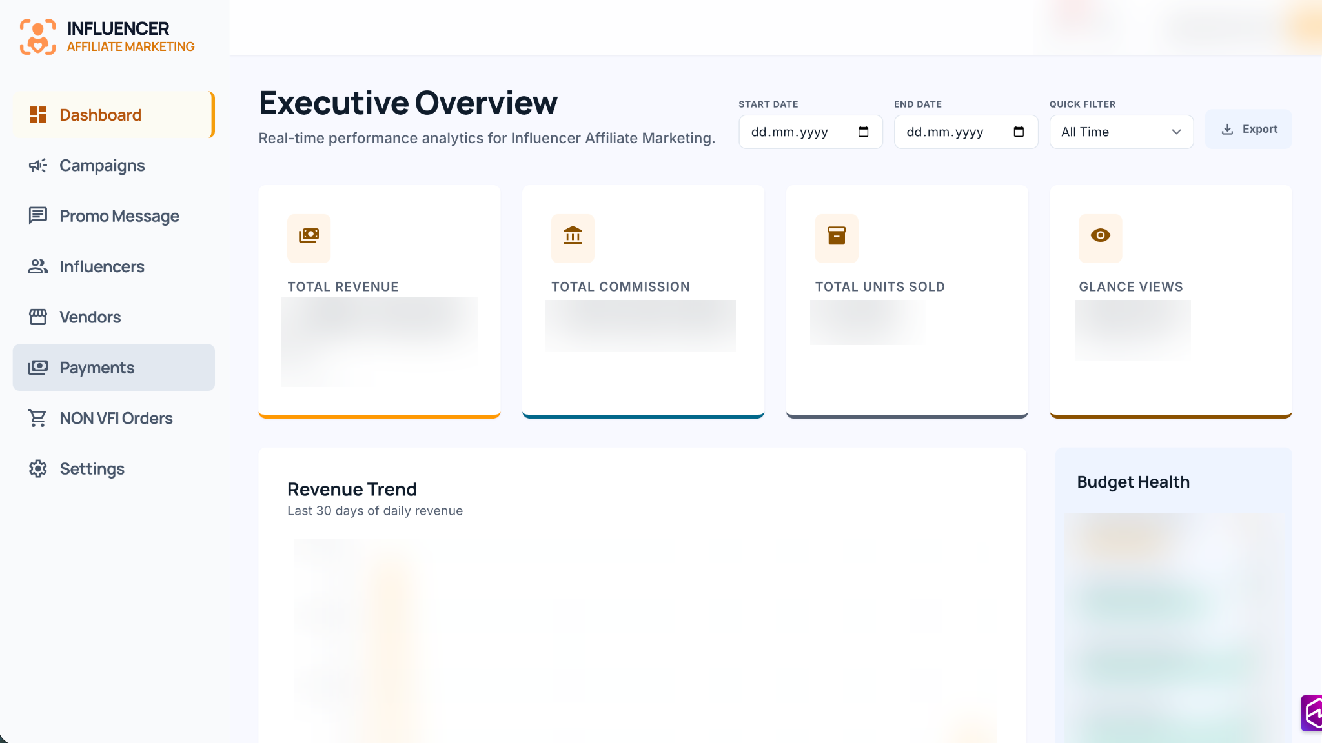The height and width of the screenshot is (743, 1322).
Task: Click the Promo Message chat icon
Action: (38, 215)
